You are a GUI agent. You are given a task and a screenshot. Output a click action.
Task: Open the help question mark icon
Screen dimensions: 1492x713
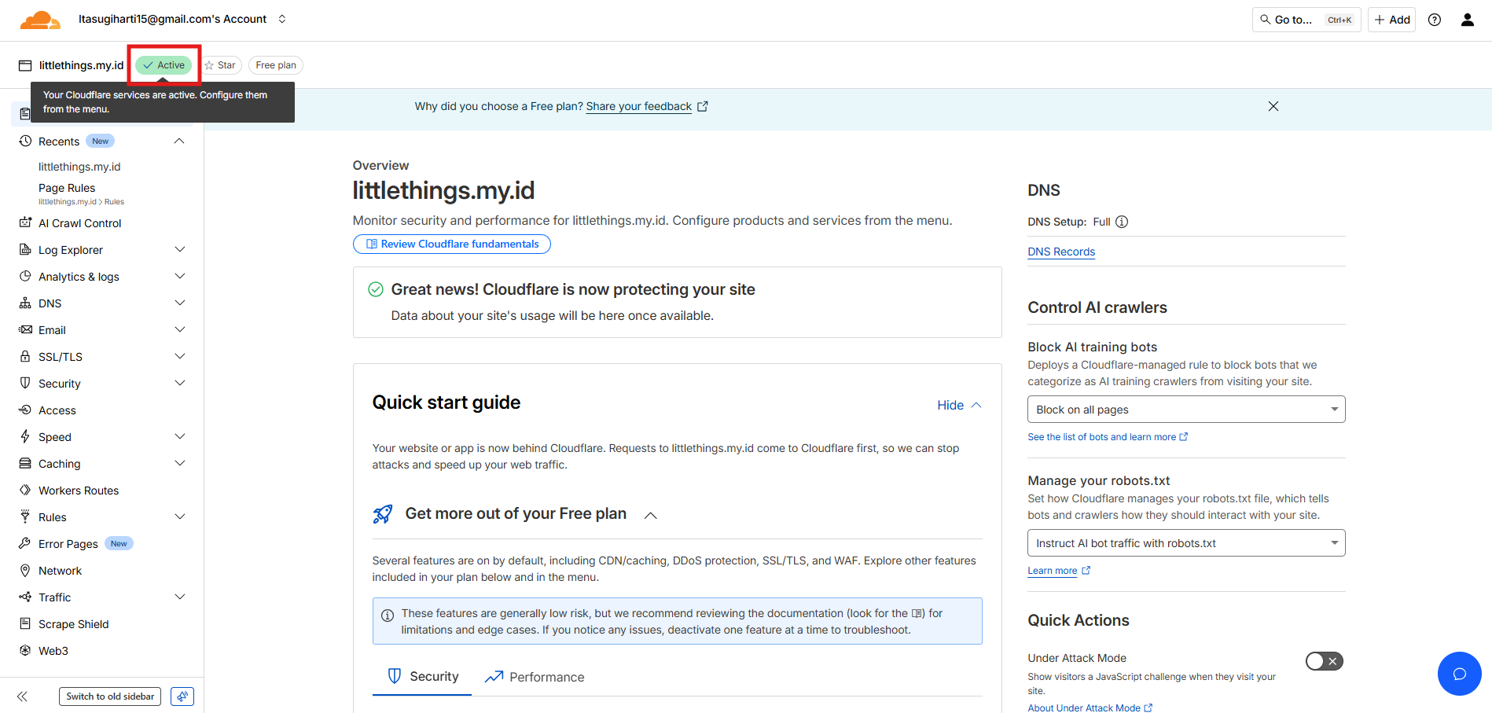coord(1435,20)
